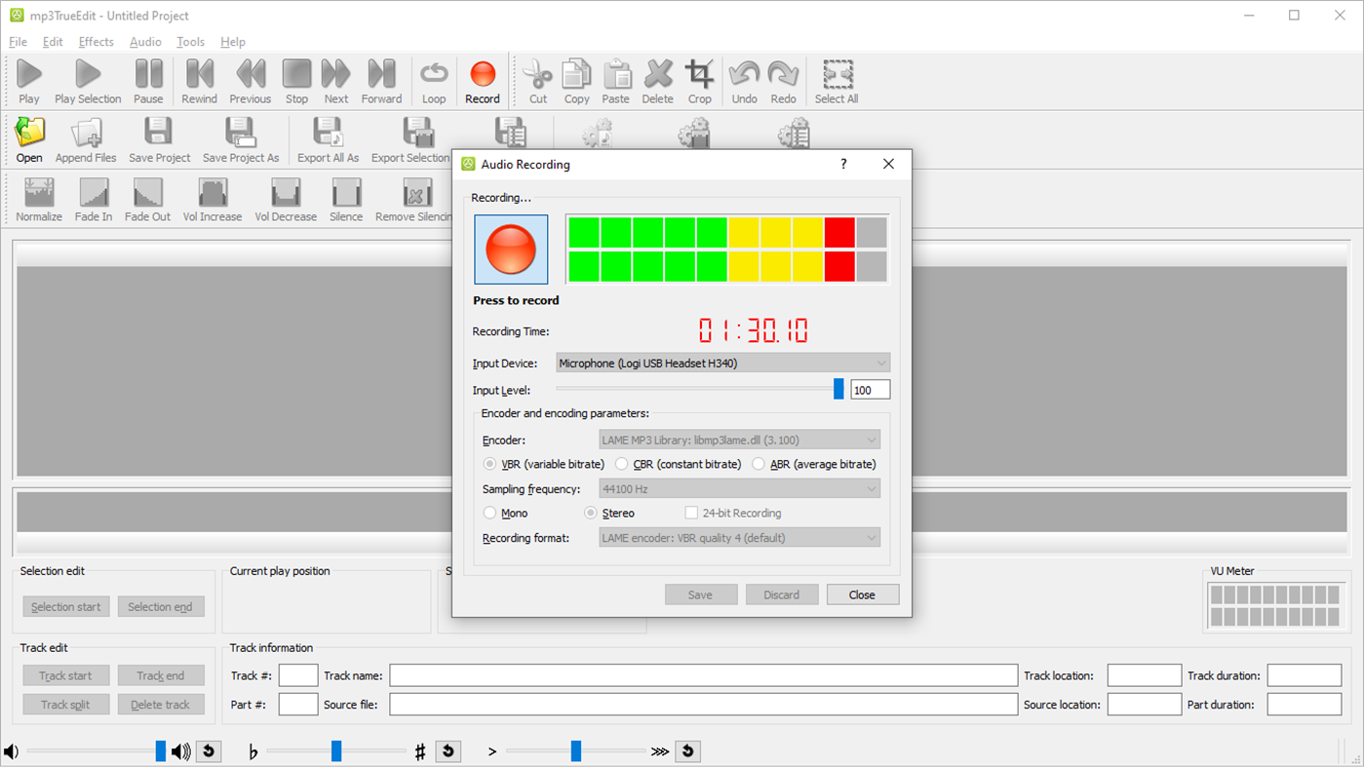
Task: Discard the current recording
Action: pos(782,594)
